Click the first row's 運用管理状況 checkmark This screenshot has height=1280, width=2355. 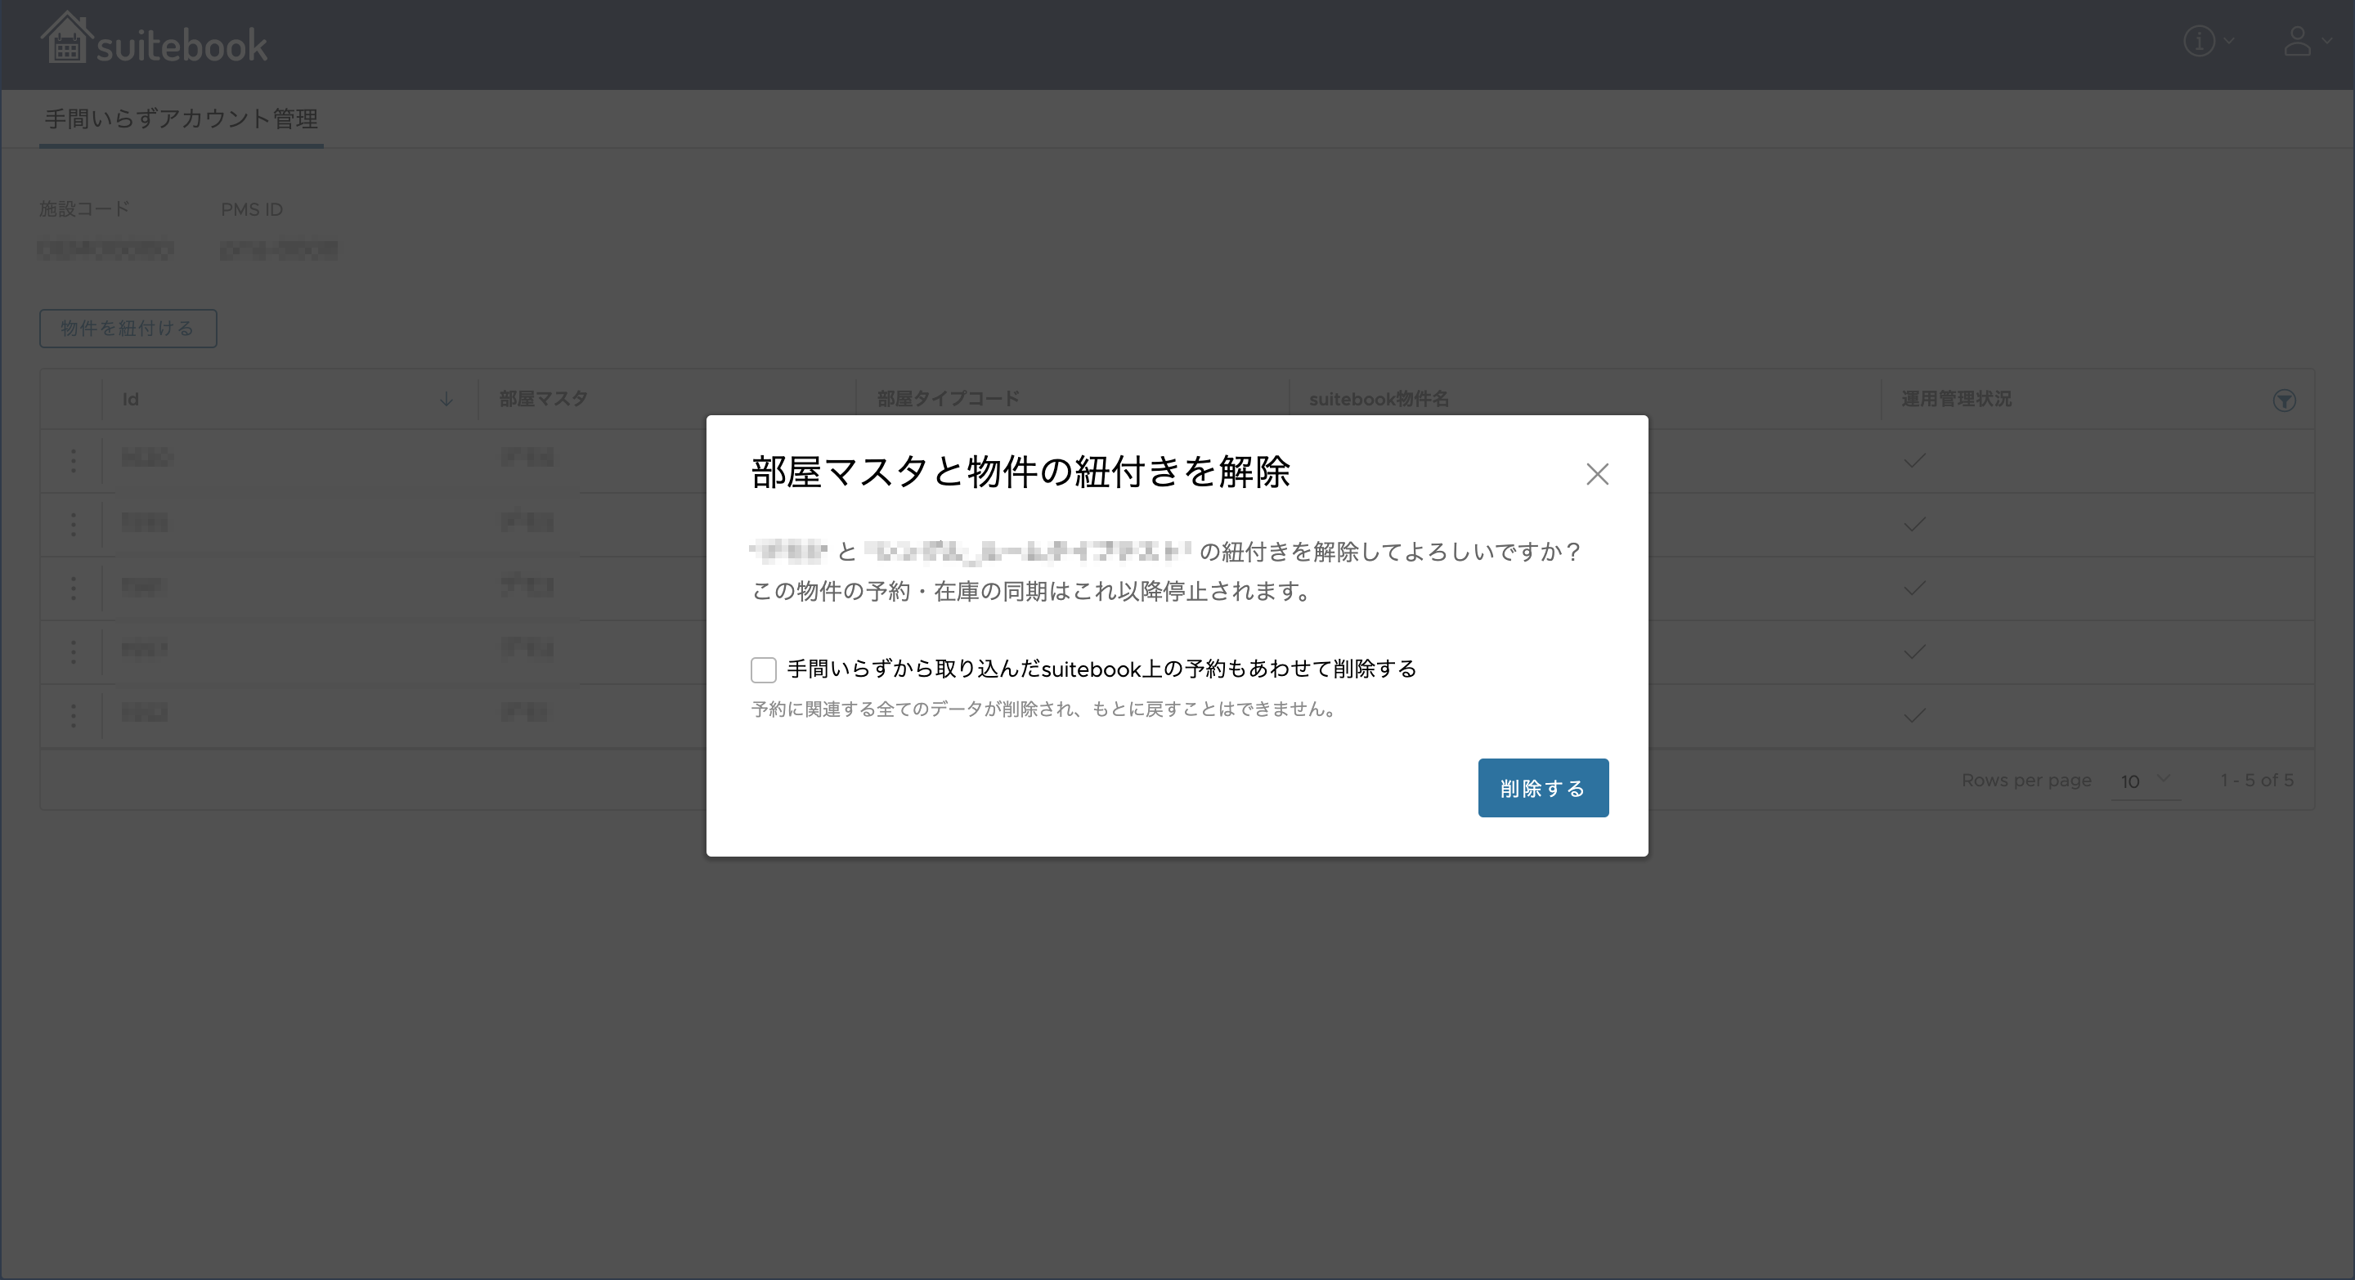(1914, 460)
